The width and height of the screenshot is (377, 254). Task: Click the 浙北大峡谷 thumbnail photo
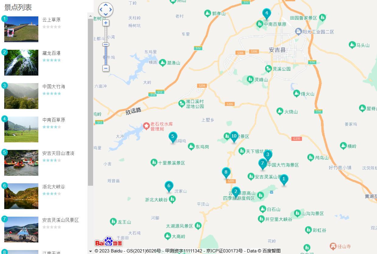[x=21, y=196]
